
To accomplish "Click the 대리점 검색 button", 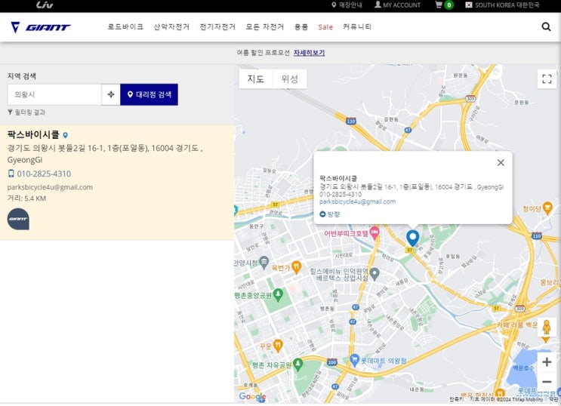I will coord(149,94).
